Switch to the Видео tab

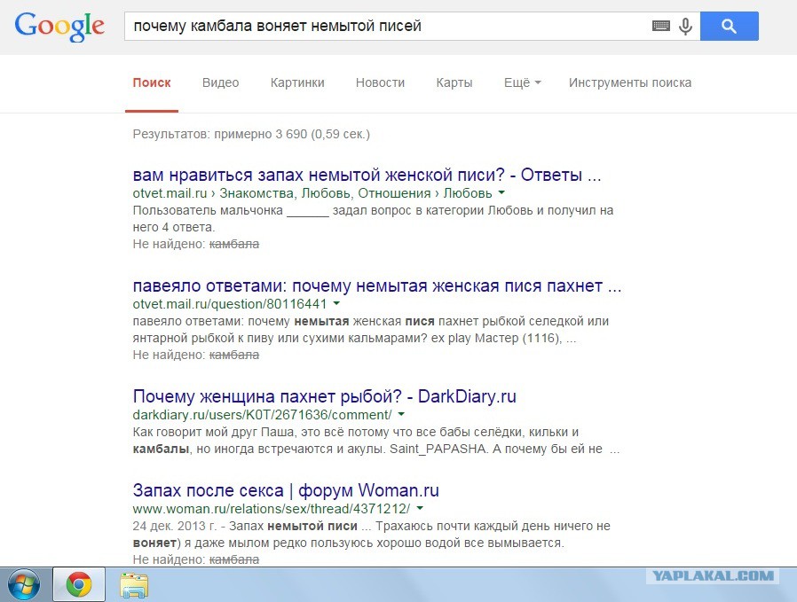(221, 82)
